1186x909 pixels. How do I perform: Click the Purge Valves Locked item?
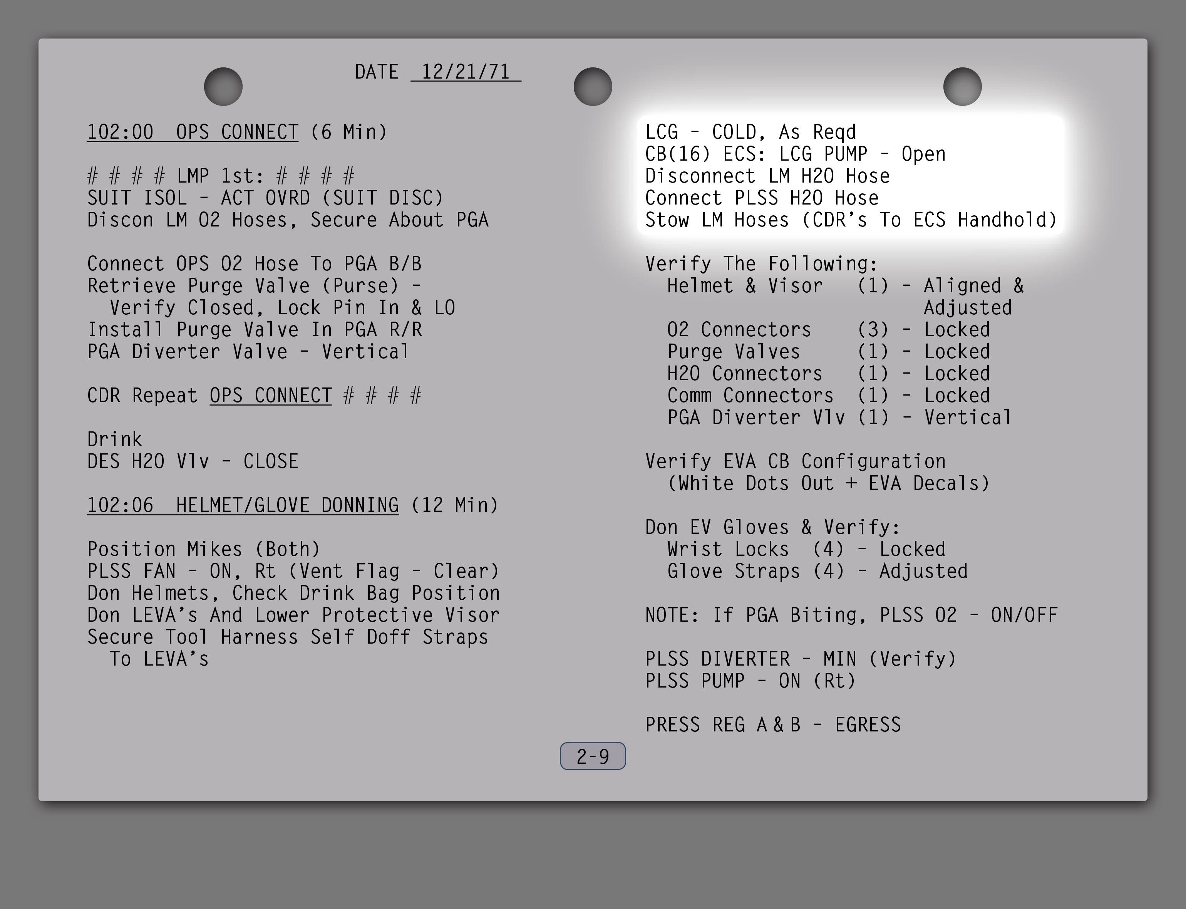[x=829, y=352]
